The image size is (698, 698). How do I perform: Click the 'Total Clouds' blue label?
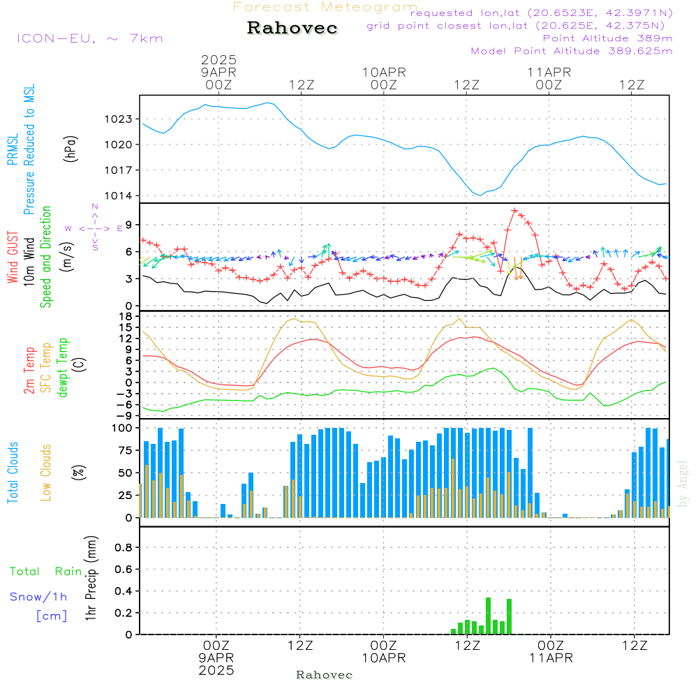pos(13,473)
